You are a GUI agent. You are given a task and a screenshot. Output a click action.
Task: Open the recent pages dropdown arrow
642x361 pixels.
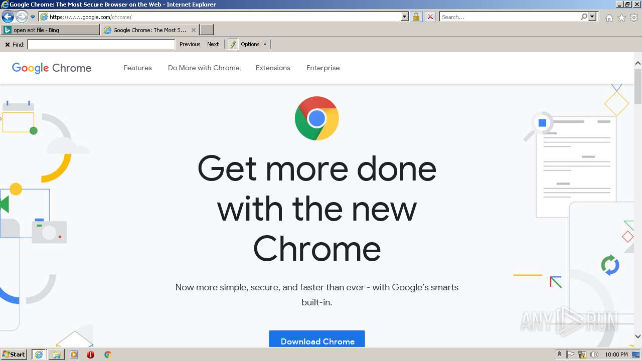click(x=33, y=17)
